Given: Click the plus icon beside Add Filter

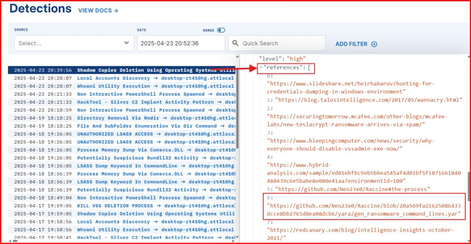Looking at the screenshot, I should [374, 44].
